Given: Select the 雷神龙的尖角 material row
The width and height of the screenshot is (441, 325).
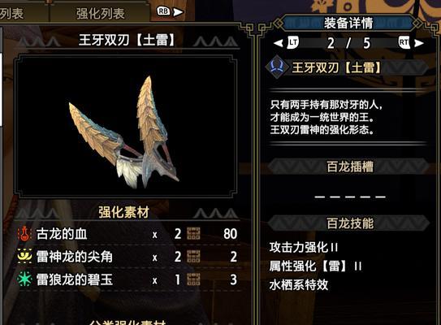Looking at the screenshot, I should [128, 257].
